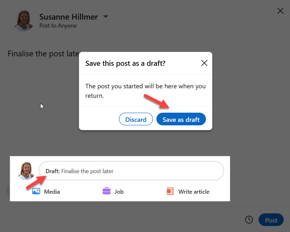Click the Save as draft button
Image resolution: width=290 pixels, height=232 pixels.
(181, 119)
